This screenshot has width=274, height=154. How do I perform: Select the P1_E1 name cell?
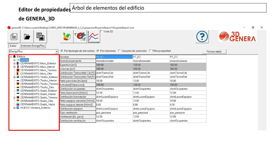[114, 57]
